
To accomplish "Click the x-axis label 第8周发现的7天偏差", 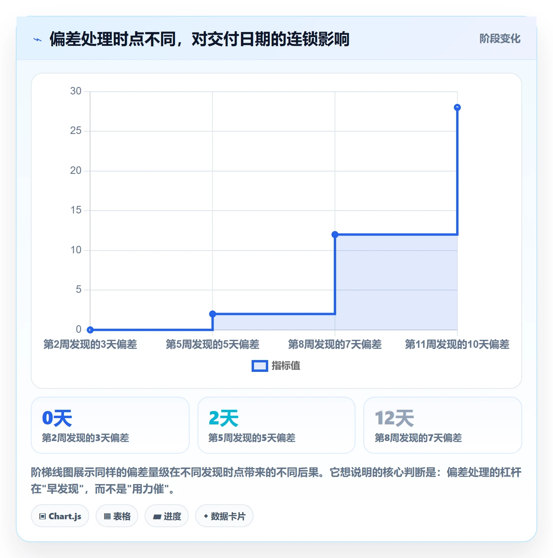I will (335, 344).
